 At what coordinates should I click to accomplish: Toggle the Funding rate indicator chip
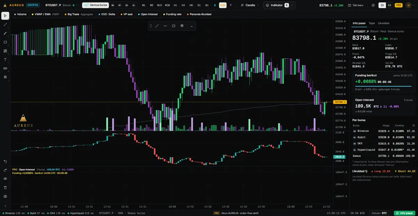pyautogui.click(x=172, y=14)
